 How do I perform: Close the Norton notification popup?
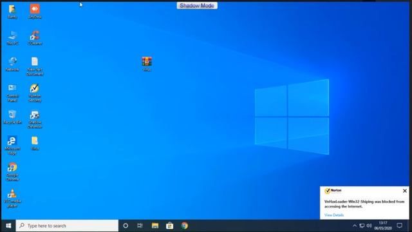(405, 191)
